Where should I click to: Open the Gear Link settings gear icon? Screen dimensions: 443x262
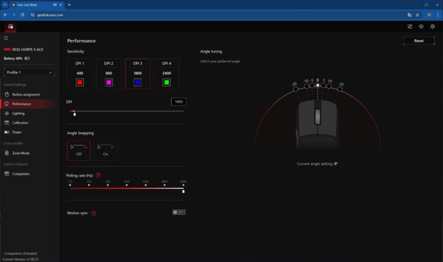(x=432, y=26)
